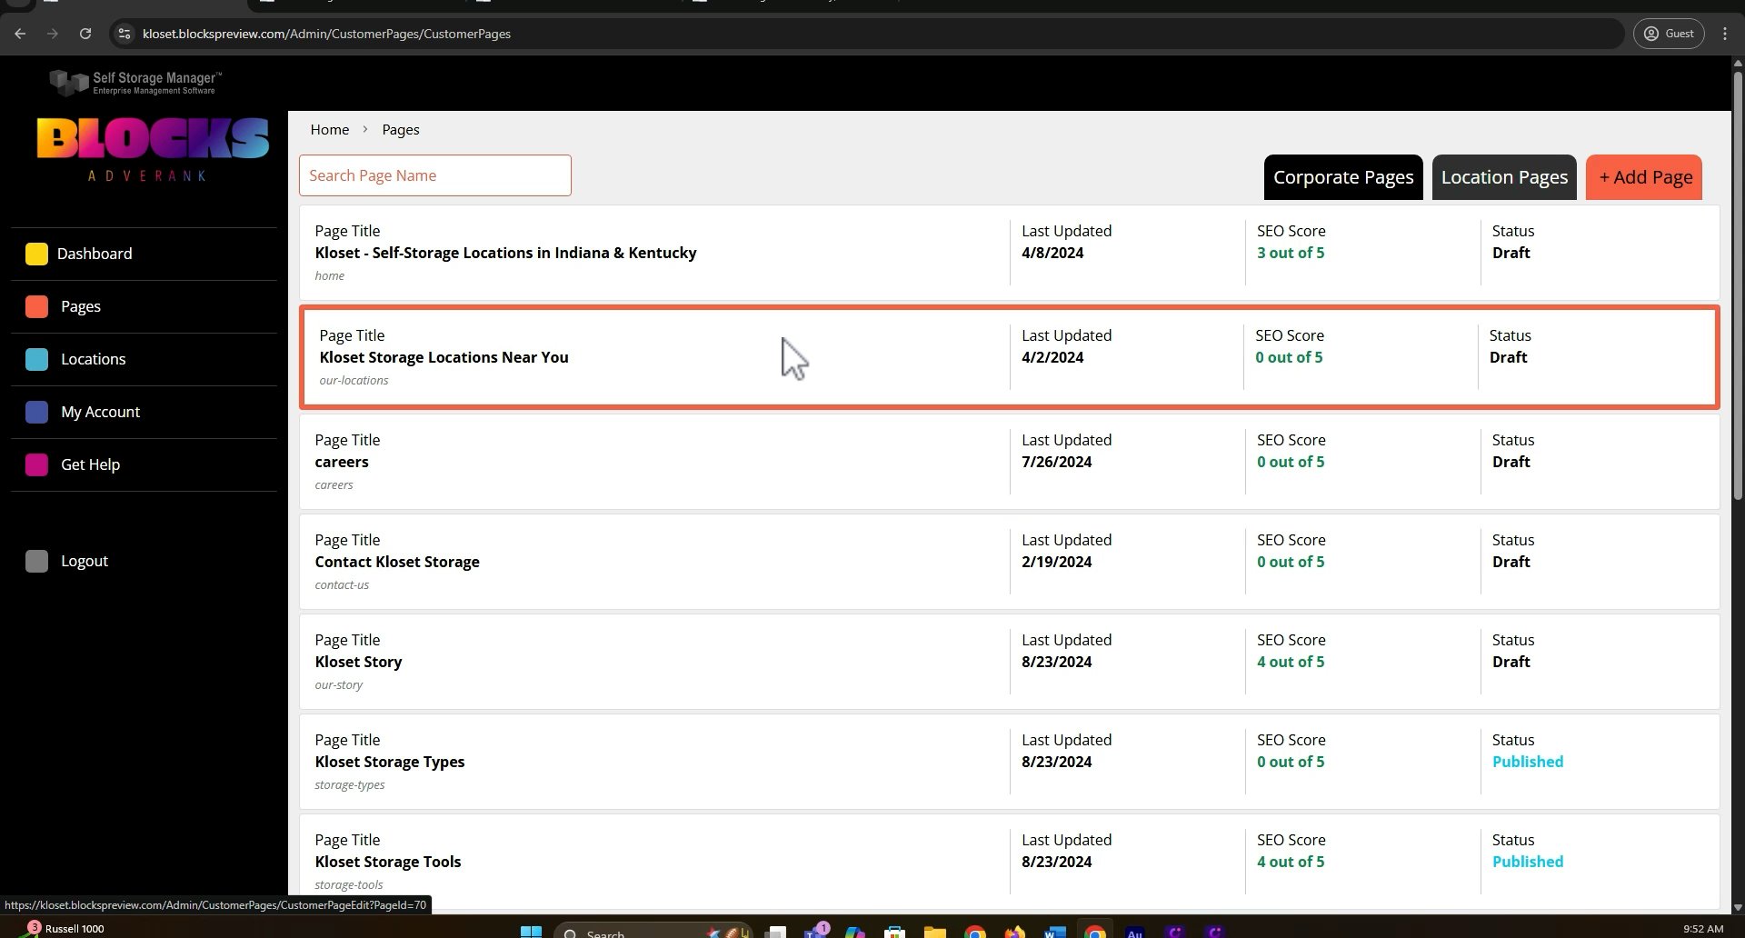Open the careers page title
The width and height of the screenshot is (1745, 938).
tap(342, 462)
